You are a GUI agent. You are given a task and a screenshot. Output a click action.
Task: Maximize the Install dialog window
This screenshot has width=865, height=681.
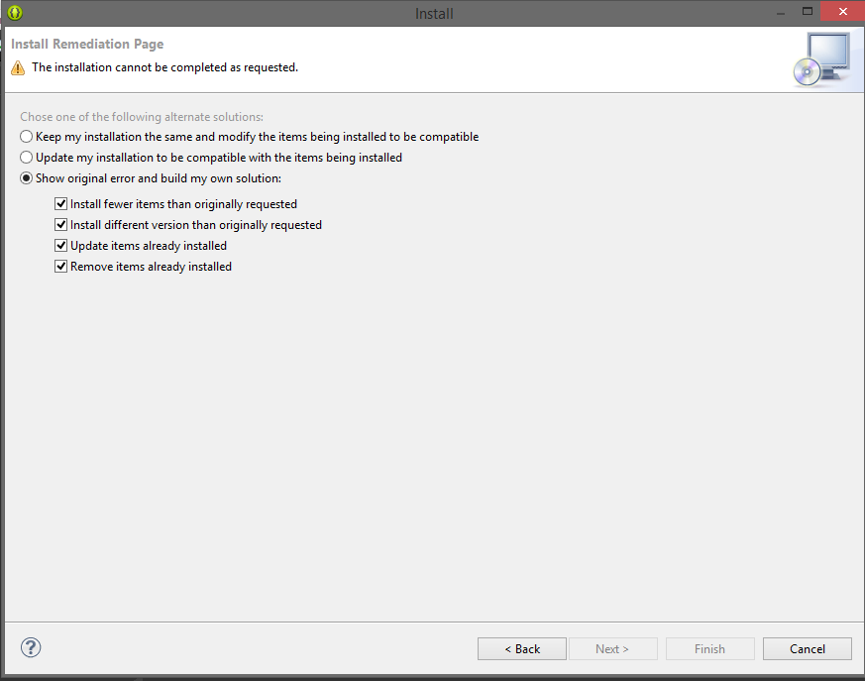tap(808, 12)
